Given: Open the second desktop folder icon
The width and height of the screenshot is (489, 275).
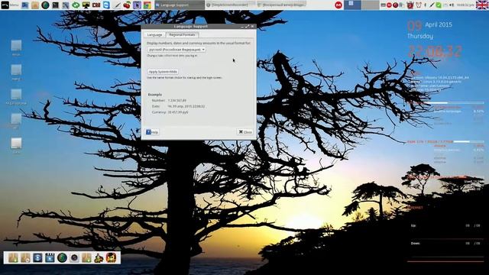Looking at the screenshot, I should tap(16, 70).
